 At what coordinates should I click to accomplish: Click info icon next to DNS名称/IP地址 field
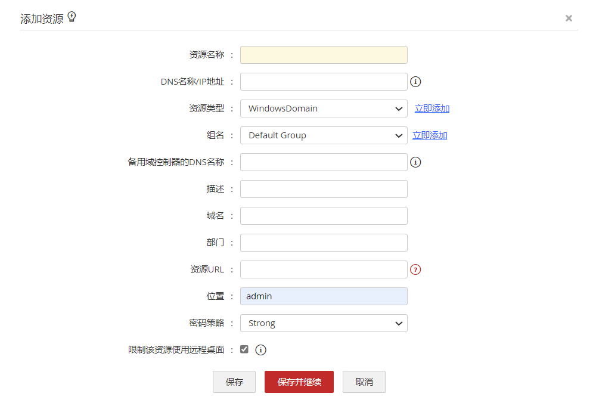(x=416, y=82)
